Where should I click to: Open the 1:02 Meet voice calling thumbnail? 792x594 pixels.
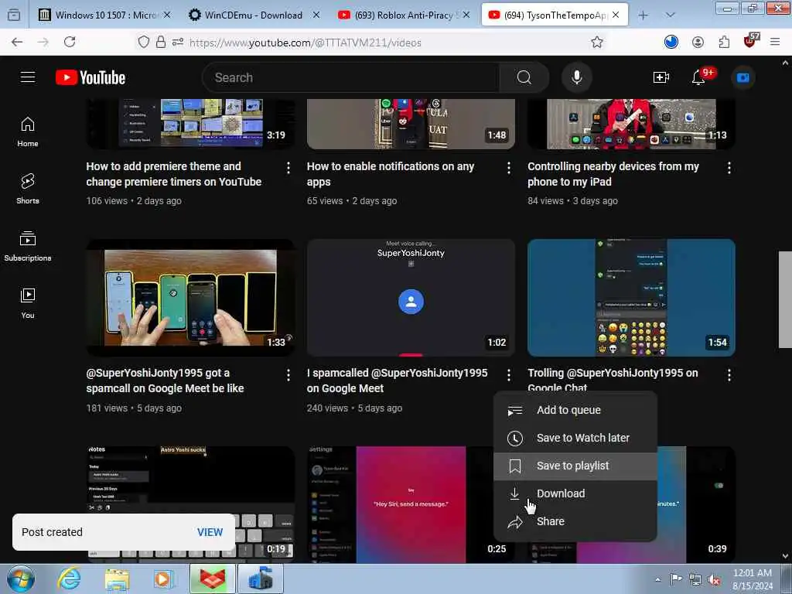(411, 298)
